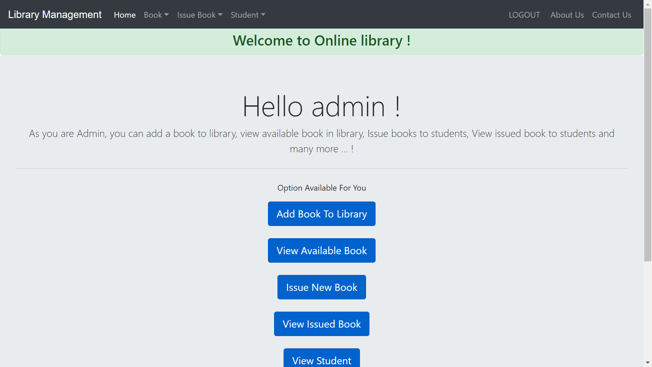Select the View Issued Book button
This screenshot has width=652, height=367.
(x=321, y=324)
